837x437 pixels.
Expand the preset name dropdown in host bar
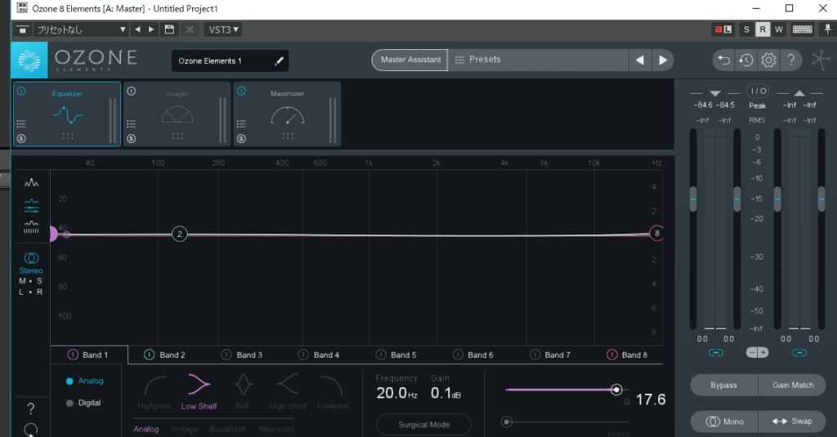(123, 29)
